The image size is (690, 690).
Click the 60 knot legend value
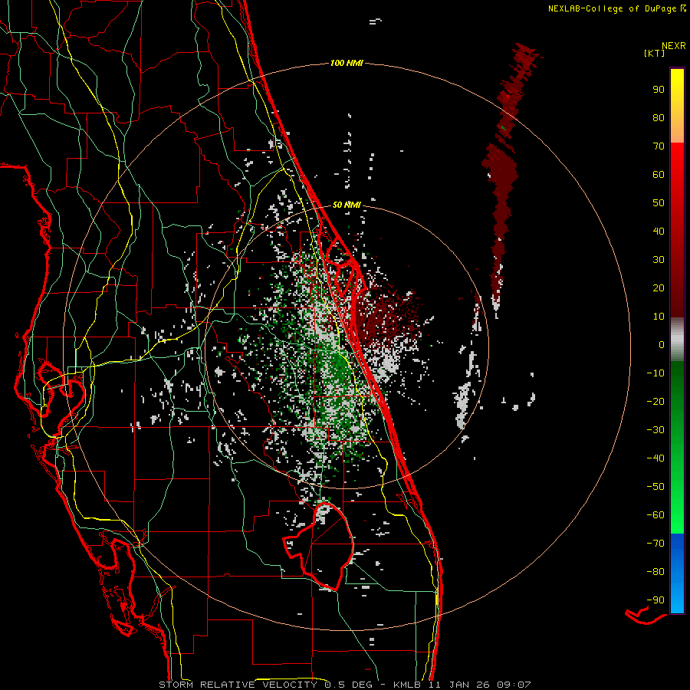click(x=659, y=175)
